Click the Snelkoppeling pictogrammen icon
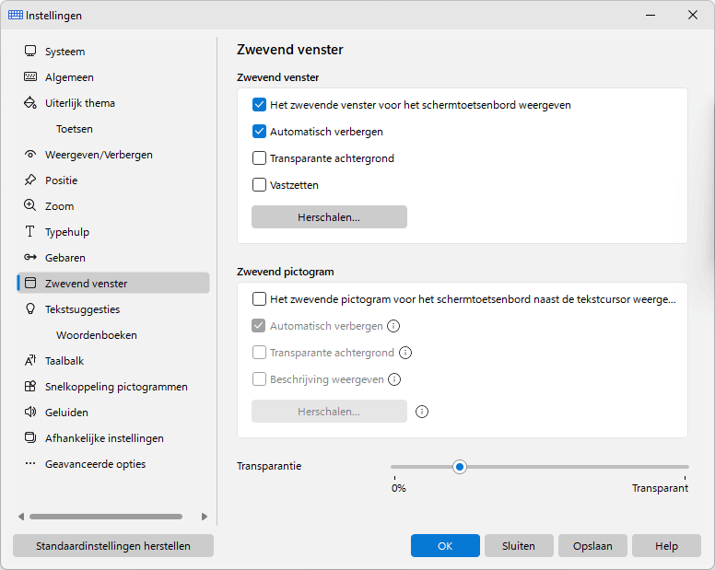This screenshot has height=570, width=715. click(30, 387)
